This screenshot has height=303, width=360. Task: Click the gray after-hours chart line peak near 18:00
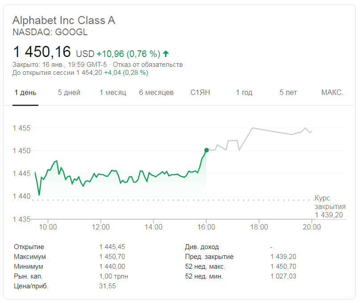click(x=252, y=128)
